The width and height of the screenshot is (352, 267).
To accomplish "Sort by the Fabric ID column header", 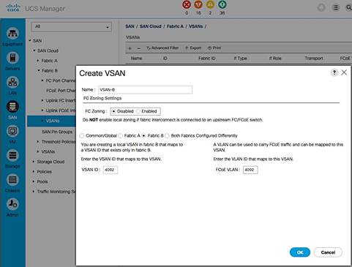I will (x=207, y=59).
